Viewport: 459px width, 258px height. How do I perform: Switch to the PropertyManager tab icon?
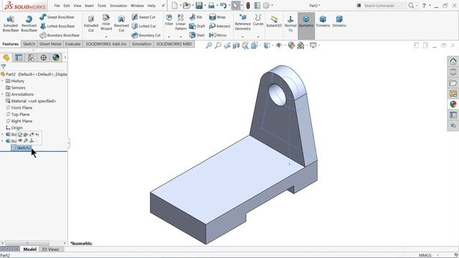point(19,57)
